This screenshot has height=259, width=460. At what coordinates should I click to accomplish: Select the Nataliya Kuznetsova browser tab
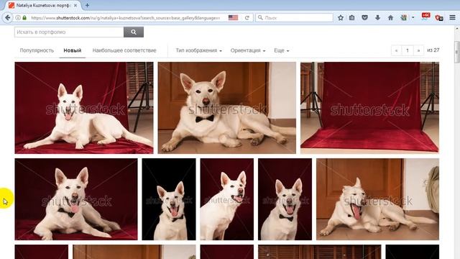point(43,5)
